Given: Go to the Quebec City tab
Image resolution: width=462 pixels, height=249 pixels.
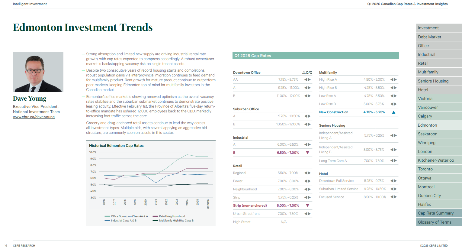Looking at the screenshot, I should 439,196.
